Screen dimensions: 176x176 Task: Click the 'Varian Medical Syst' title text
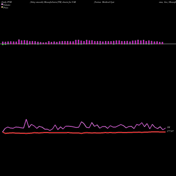pos(104,2)
